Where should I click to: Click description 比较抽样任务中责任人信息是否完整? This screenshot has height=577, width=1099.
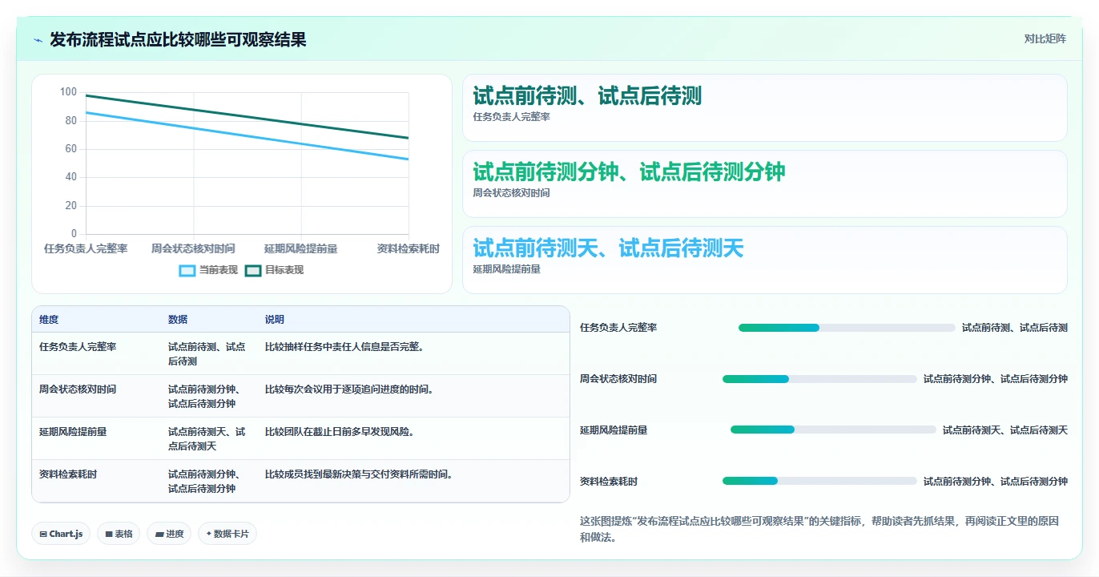point(344,347)
